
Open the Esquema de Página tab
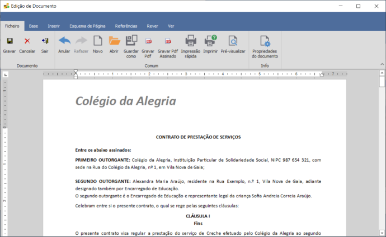[x=87, y=26]
